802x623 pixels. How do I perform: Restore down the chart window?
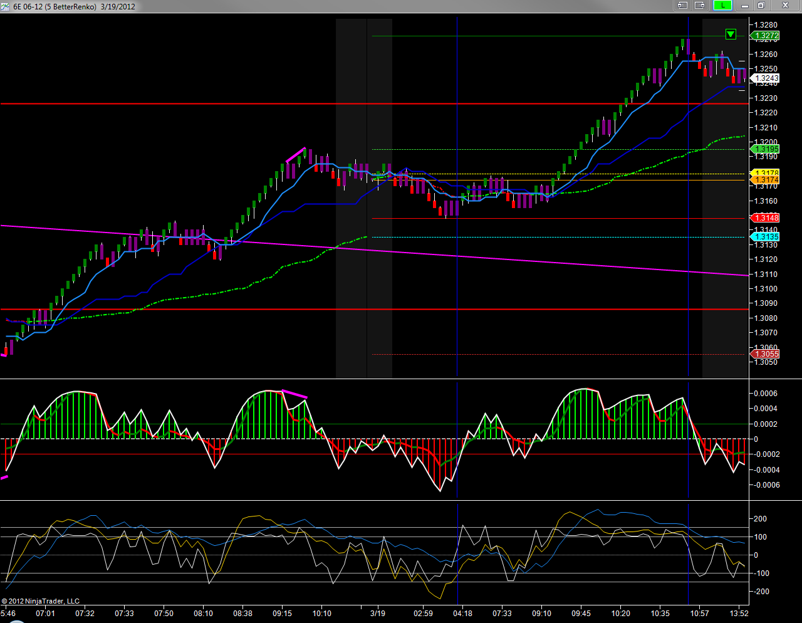pos(761,6)
